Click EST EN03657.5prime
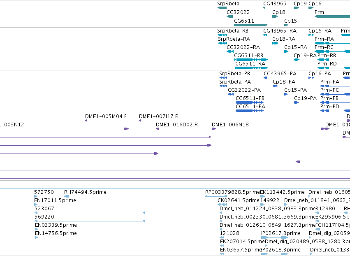Image resolution: width=350 pixels, height=256 pixels. click(x=241, y=250)
